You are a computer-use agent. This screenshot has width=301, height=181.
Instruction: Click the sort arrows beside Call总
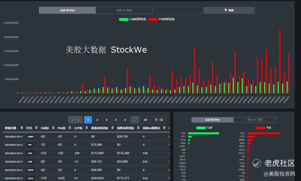point(53,128)
